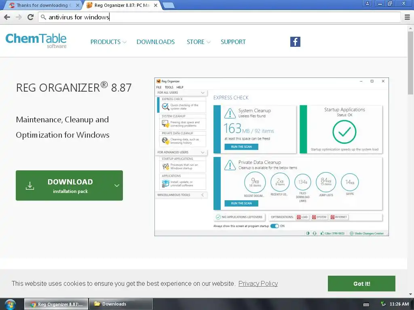This screenshot has height=310, width=414.
Task: Click the Chrome user profile icon
Action: pyautogui.click(x=367, y=3)
